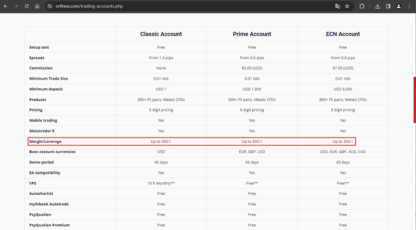This screenshot has width=416, height=230.
Task: Click the Classic 'Up to 500:1' leverage cell
Action: click(161, 142)
